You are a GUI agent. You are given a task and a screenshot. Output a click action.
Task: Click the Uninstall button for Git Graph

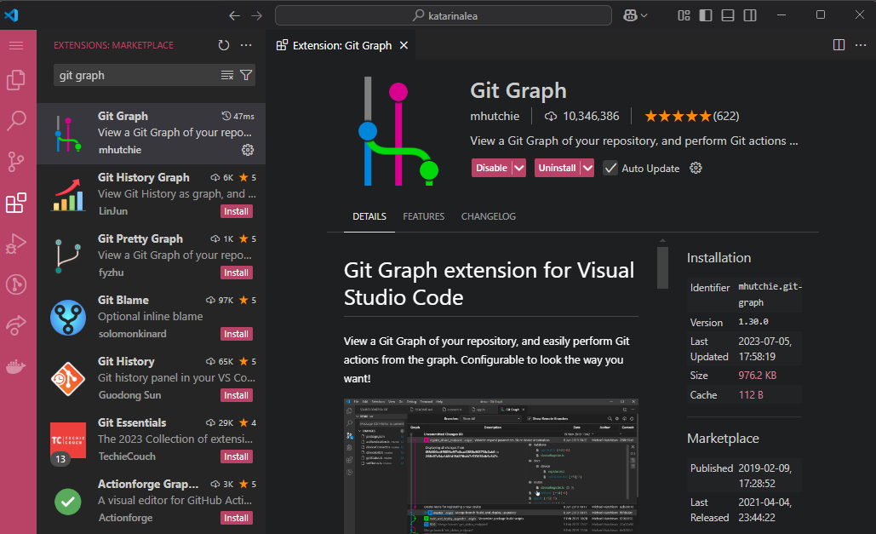click(557, 168)
